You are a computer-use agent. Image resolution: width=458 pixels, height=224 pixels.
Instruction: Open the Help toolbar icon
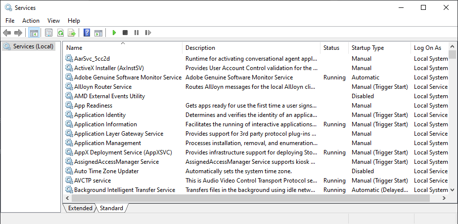87,33
